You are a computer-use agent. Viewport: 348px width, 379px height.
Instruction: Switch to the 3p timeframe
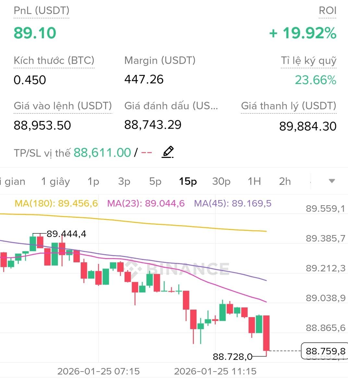(124, 182)
